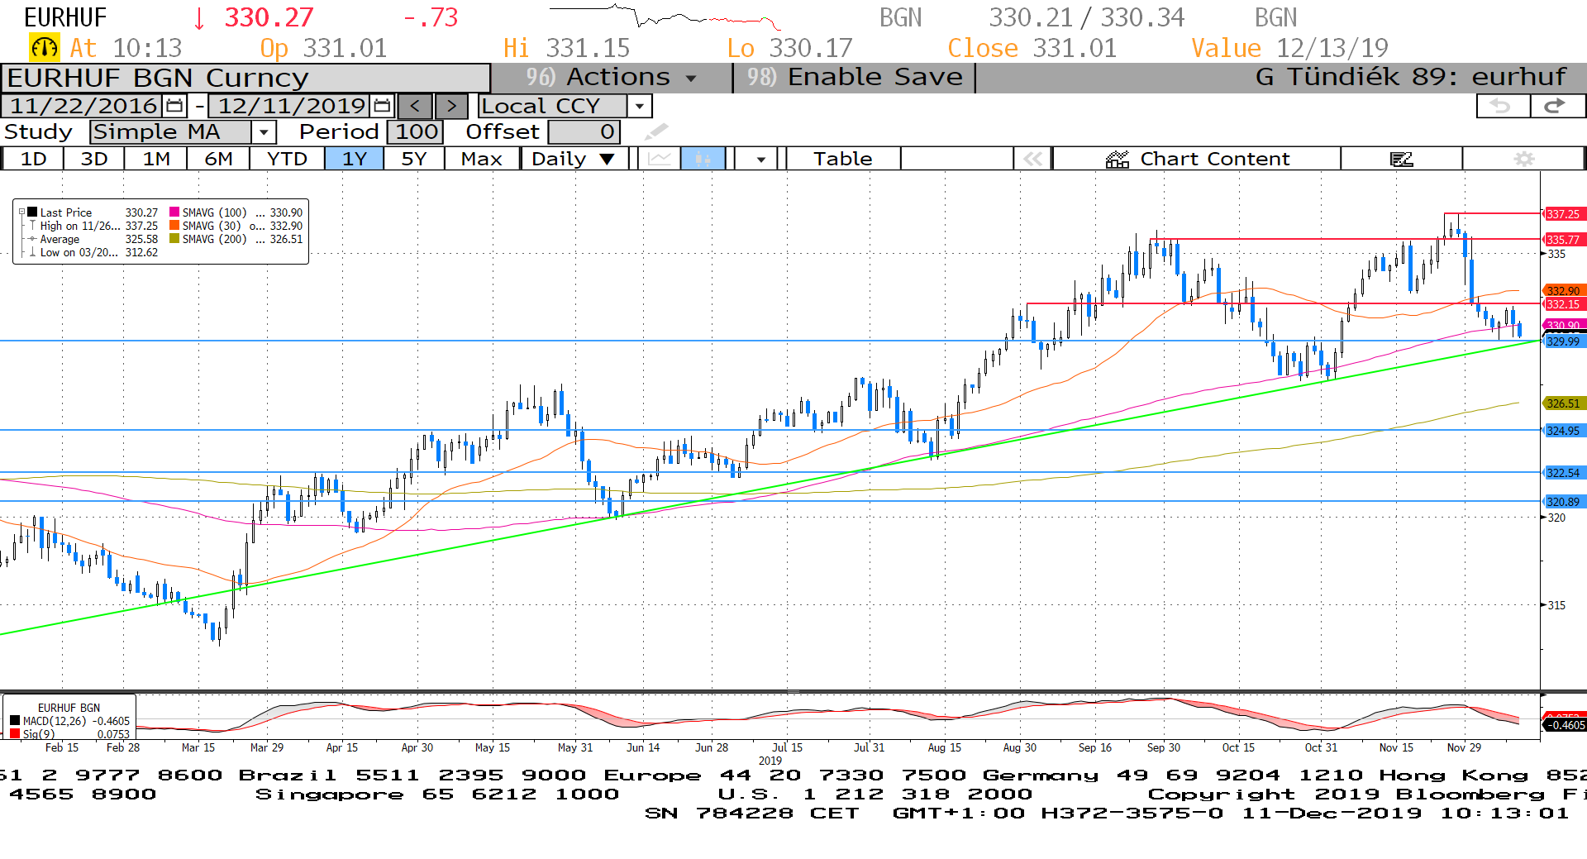This screenshot has height=859, width=1587.
Task: Open the Daily periodicity dropdown
Action: [575, 159]
